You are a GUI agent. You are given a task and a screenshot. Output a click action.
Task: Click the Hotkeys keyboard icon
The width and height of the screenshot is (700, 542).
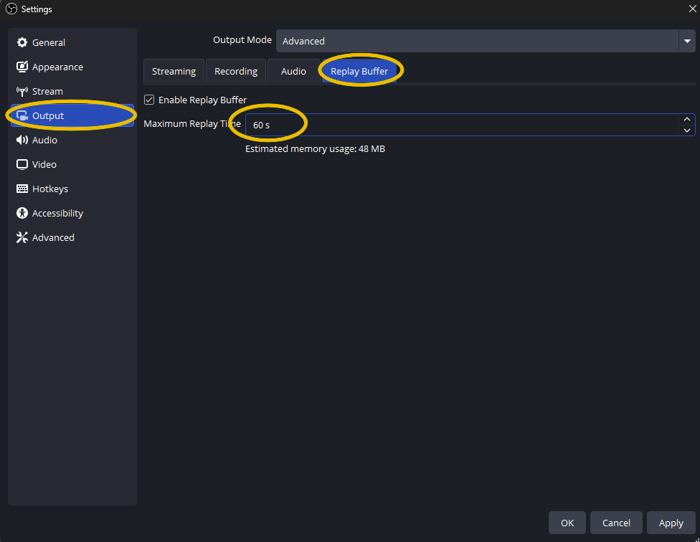[22, 189]
